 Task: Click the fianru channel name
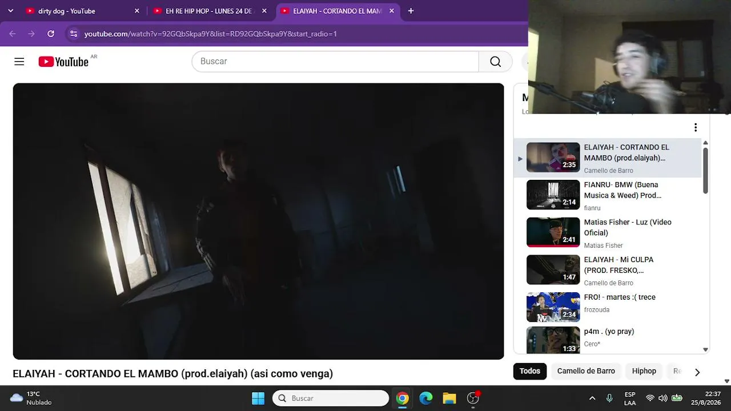pyautogui.click(x=592, y=208)
